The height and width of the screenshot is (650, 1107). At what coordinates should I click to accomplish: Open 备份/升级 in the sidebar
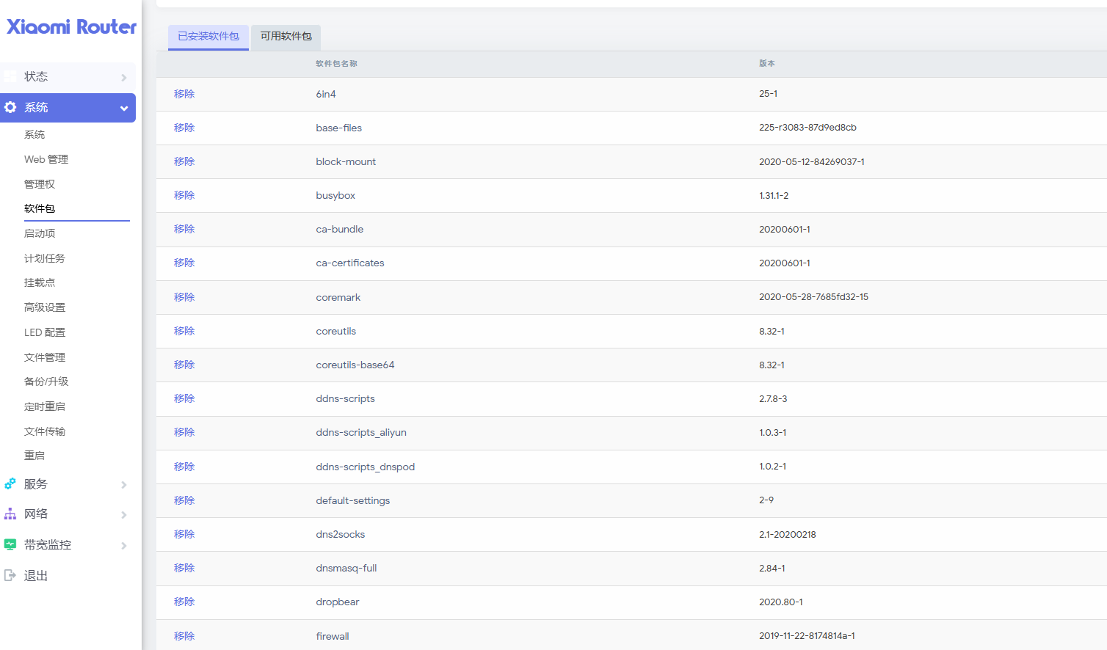pos(46,381)
